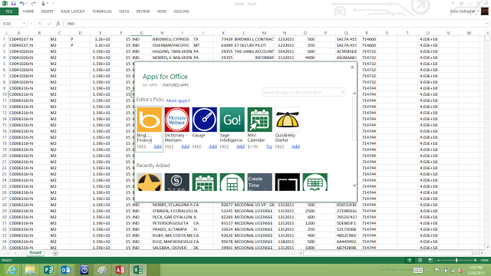The height and width of the screenshot is (276, 491).
Task: Zoom out with the minus button
Action: (x=438, y=261)
